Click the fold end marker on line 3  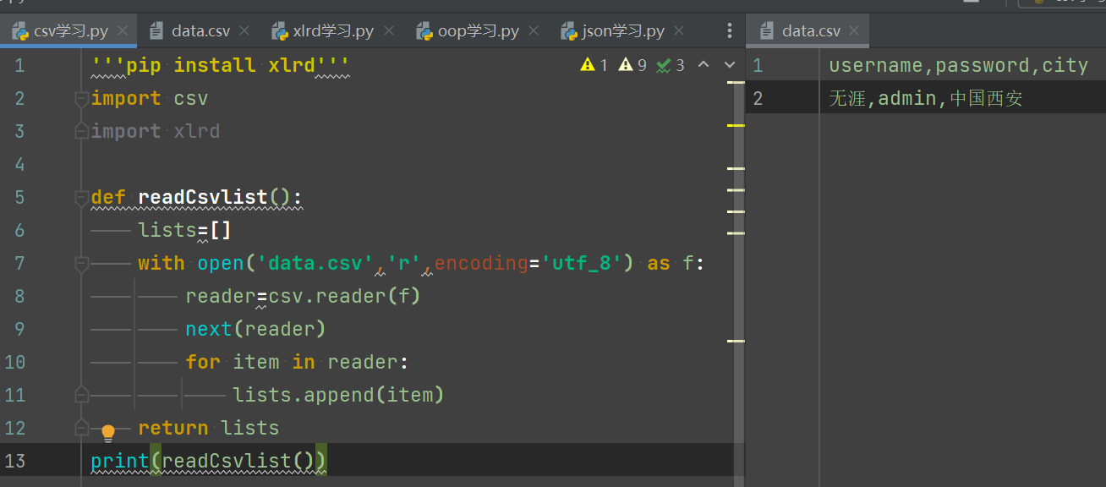81,131
